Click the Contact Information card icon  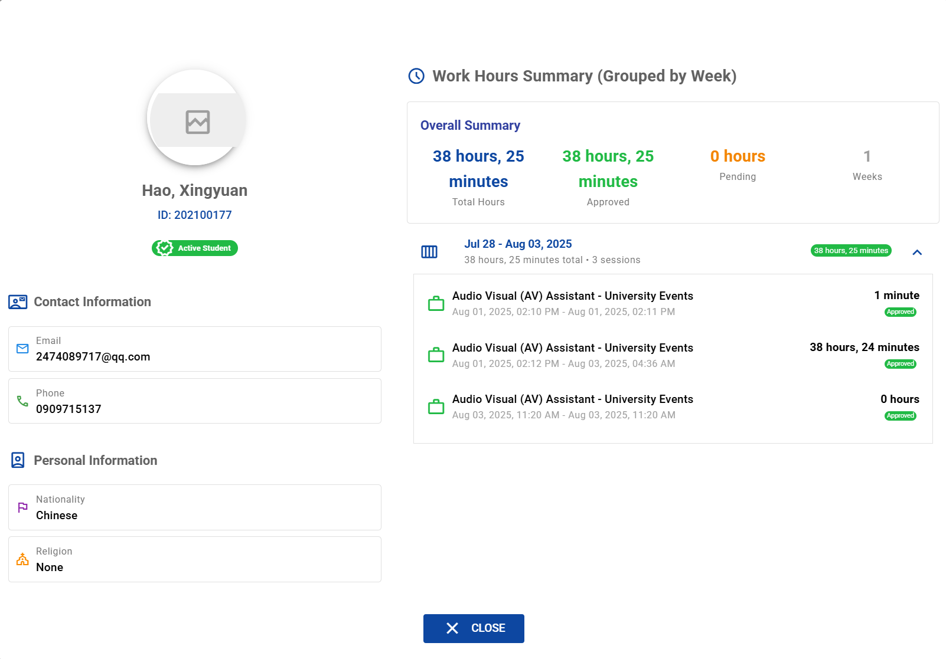pos(18,302)
